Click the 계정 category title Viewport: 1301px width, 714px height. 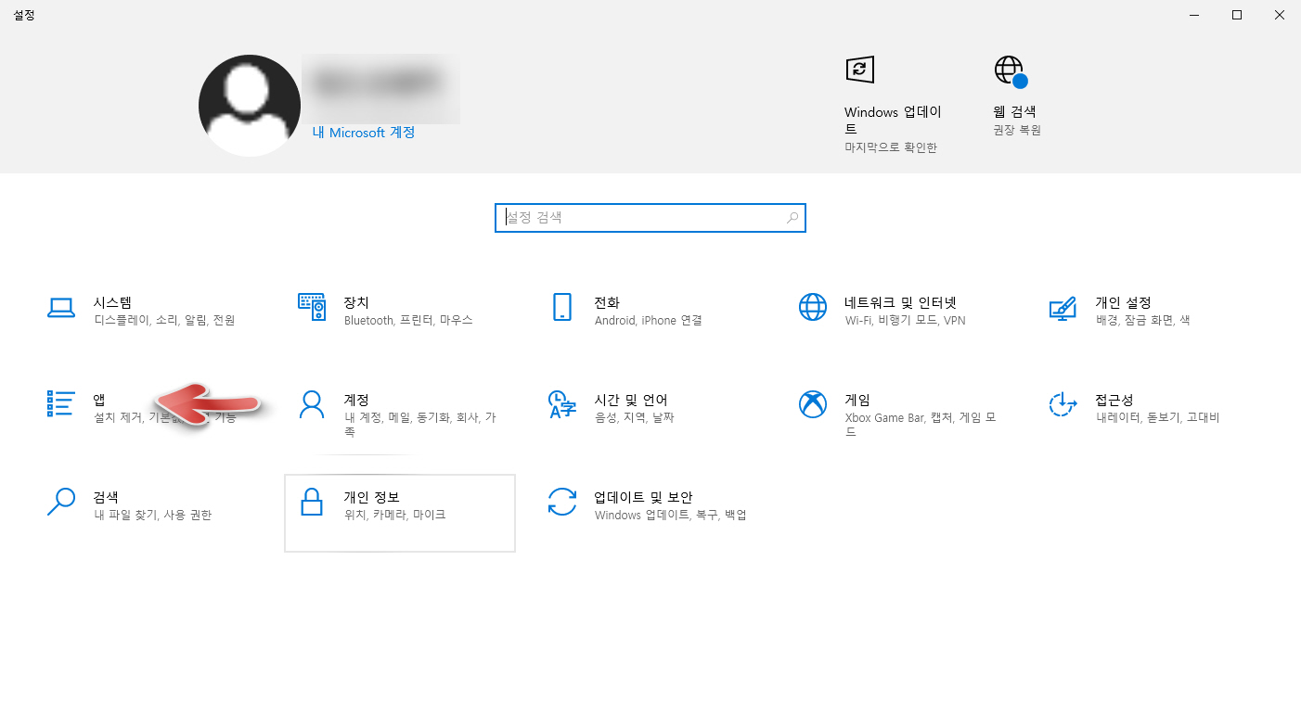(356, 400)
